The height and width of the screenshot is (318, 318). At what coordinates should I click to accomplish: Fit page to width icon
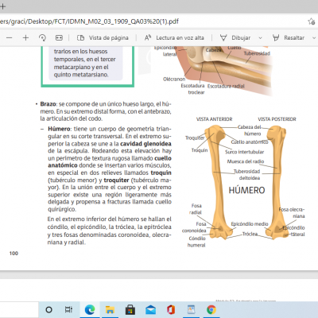pyautogui.click(x=59, y=38)
